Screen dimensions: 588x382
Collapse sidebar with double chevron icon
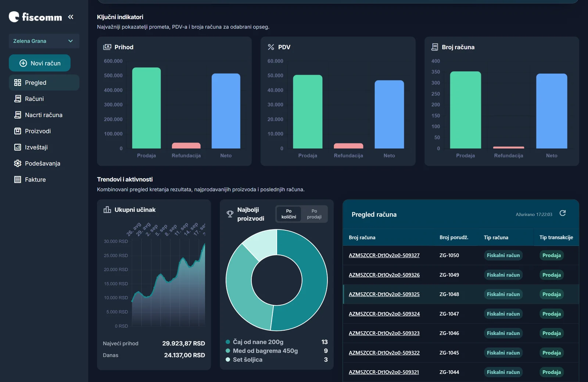[x=71, y=17]
